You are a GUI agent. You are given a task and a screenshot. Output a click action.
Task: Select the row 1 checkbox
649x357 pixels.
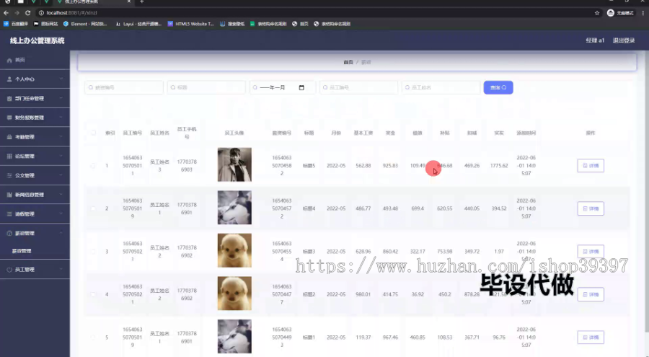tap(93, 166)
